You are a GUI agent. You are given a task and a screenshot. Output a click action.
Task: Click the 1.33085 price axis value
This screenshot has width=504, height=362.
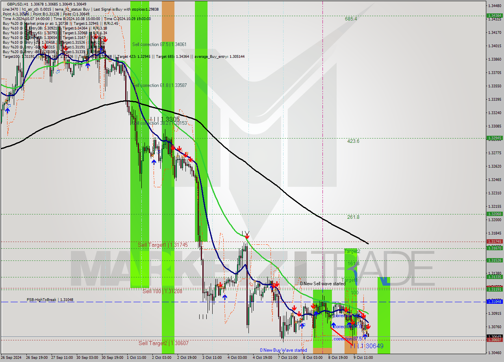pyautogui.click(x=495, y=126)
